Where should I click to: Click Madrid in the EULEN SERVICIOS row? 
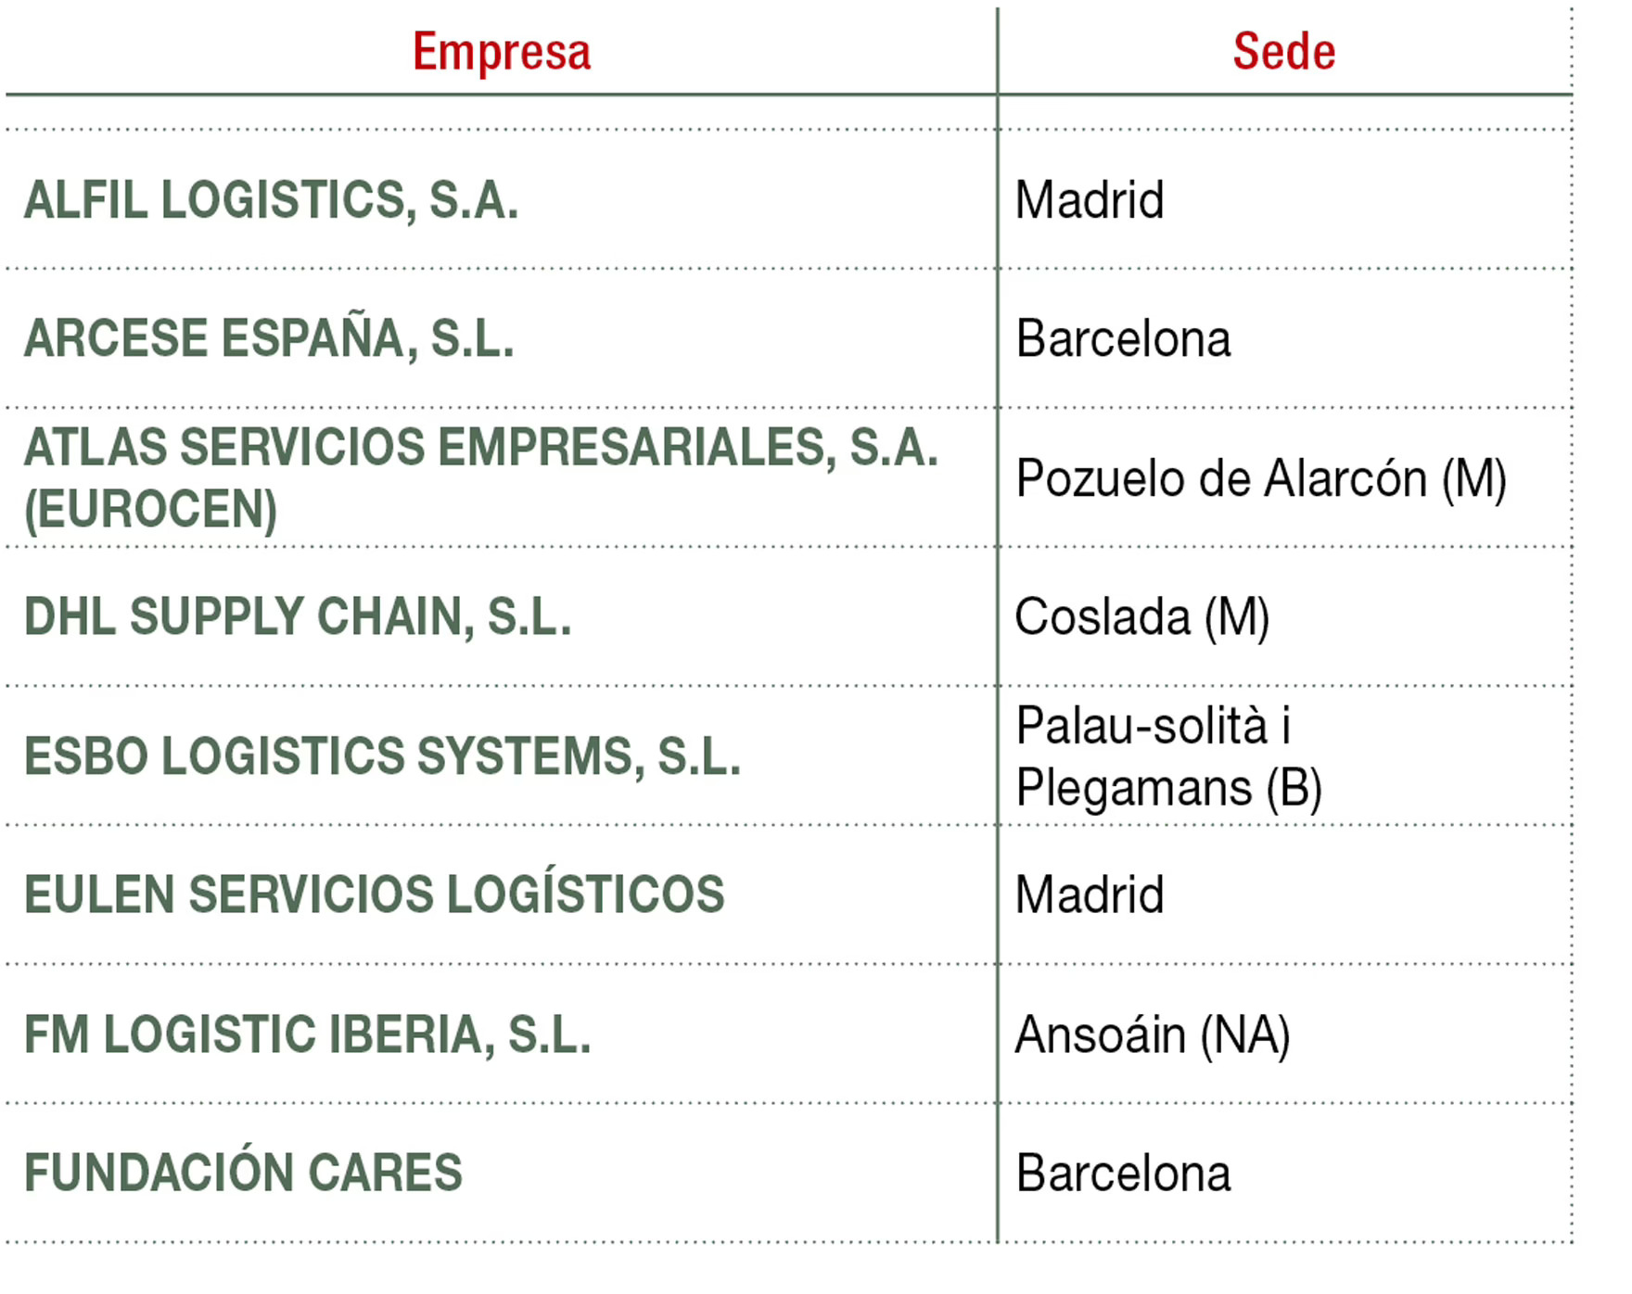click(x=1090, y=895)
